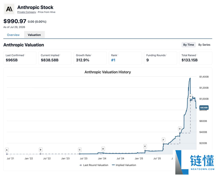Select Series E marker on chart

[x=145, y=146]
